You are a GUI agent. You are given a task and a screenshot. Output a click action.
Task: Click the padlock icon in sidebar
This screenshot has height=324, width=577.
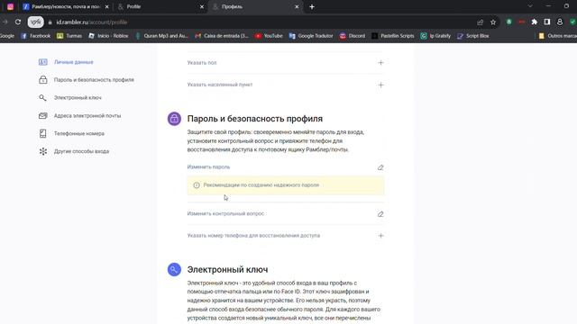click(x=43, y=80)
